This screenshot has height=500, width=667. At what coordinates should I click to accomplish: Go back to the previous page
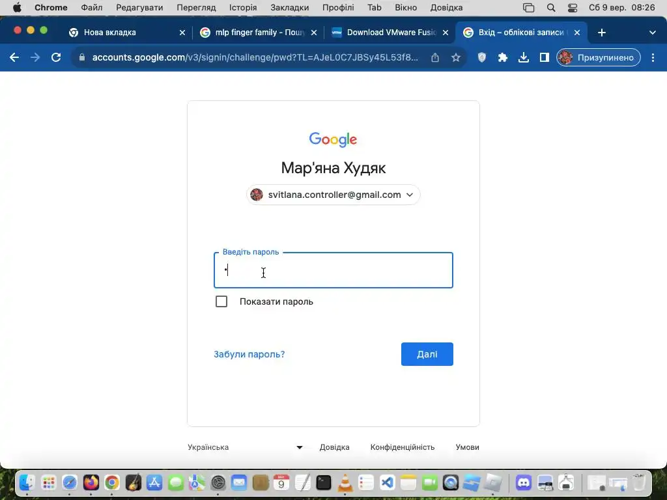(x=14, y=57)
